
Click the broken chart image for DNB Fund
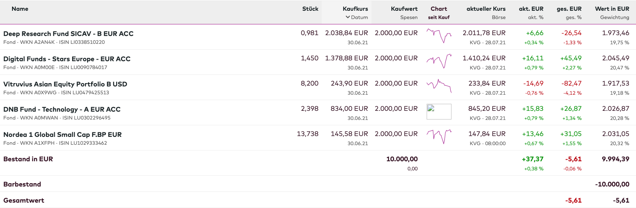click(x=439, y=112)
